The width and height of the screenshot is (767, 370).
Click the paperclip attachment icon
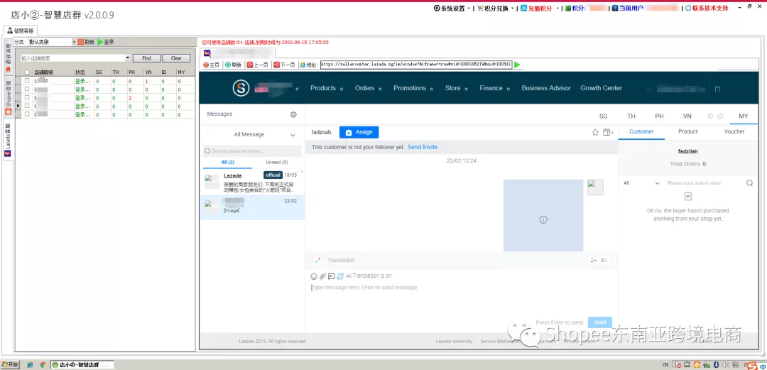pyautogui.click(x=323, y=276)
